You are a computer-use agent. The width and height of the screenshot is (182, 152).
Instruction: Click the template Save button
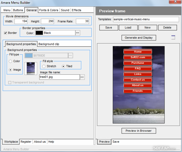click(109, 28)
